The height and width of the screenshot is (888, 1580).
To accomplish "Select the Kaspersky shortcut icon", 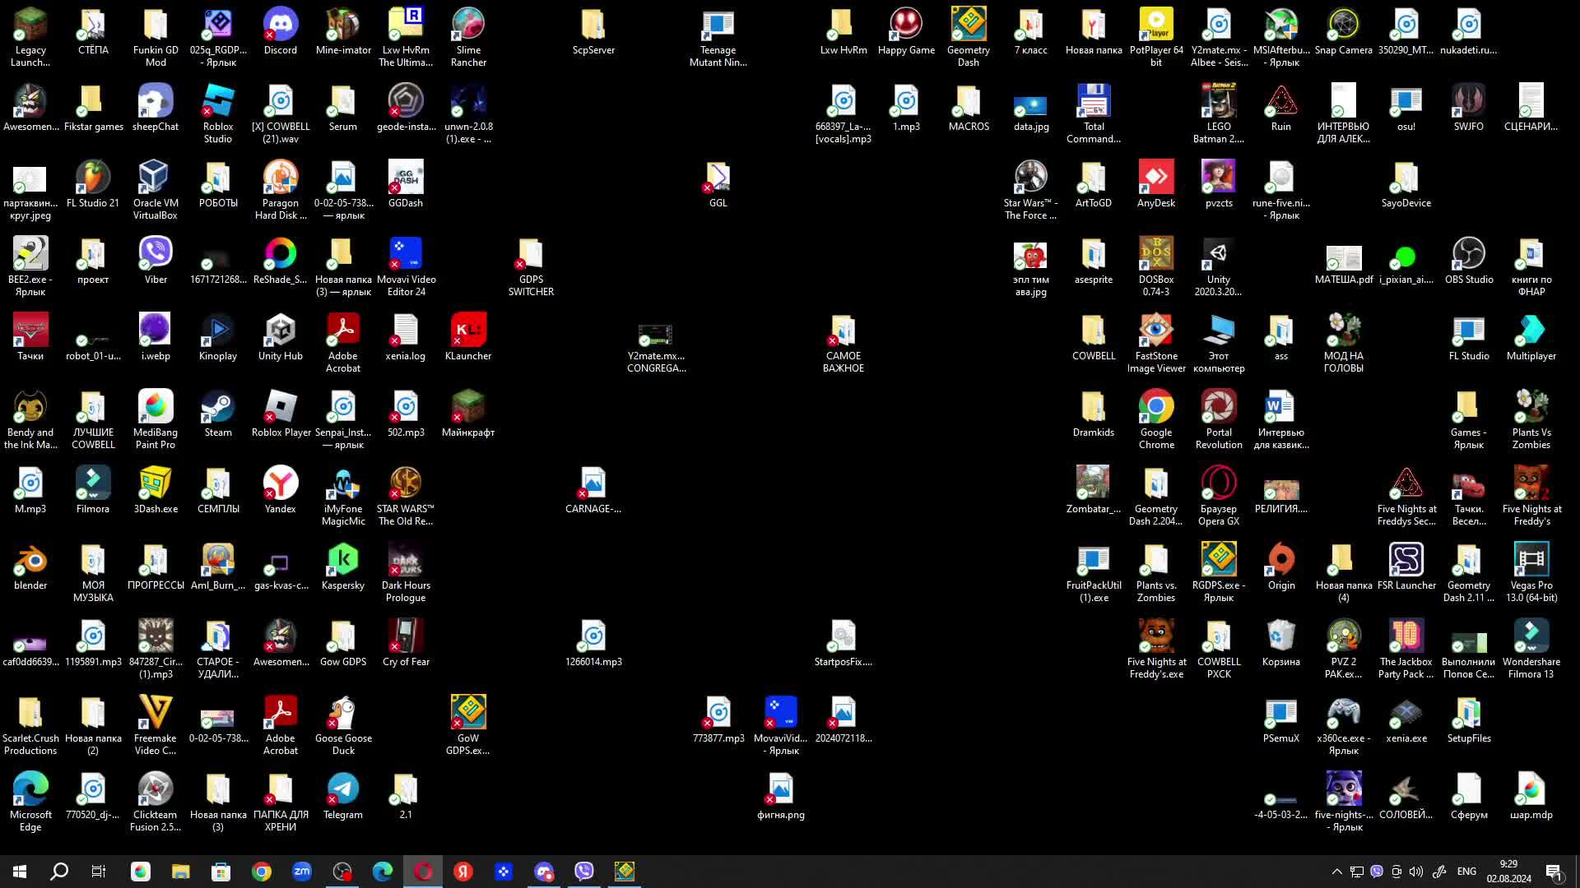I will 343,567.
